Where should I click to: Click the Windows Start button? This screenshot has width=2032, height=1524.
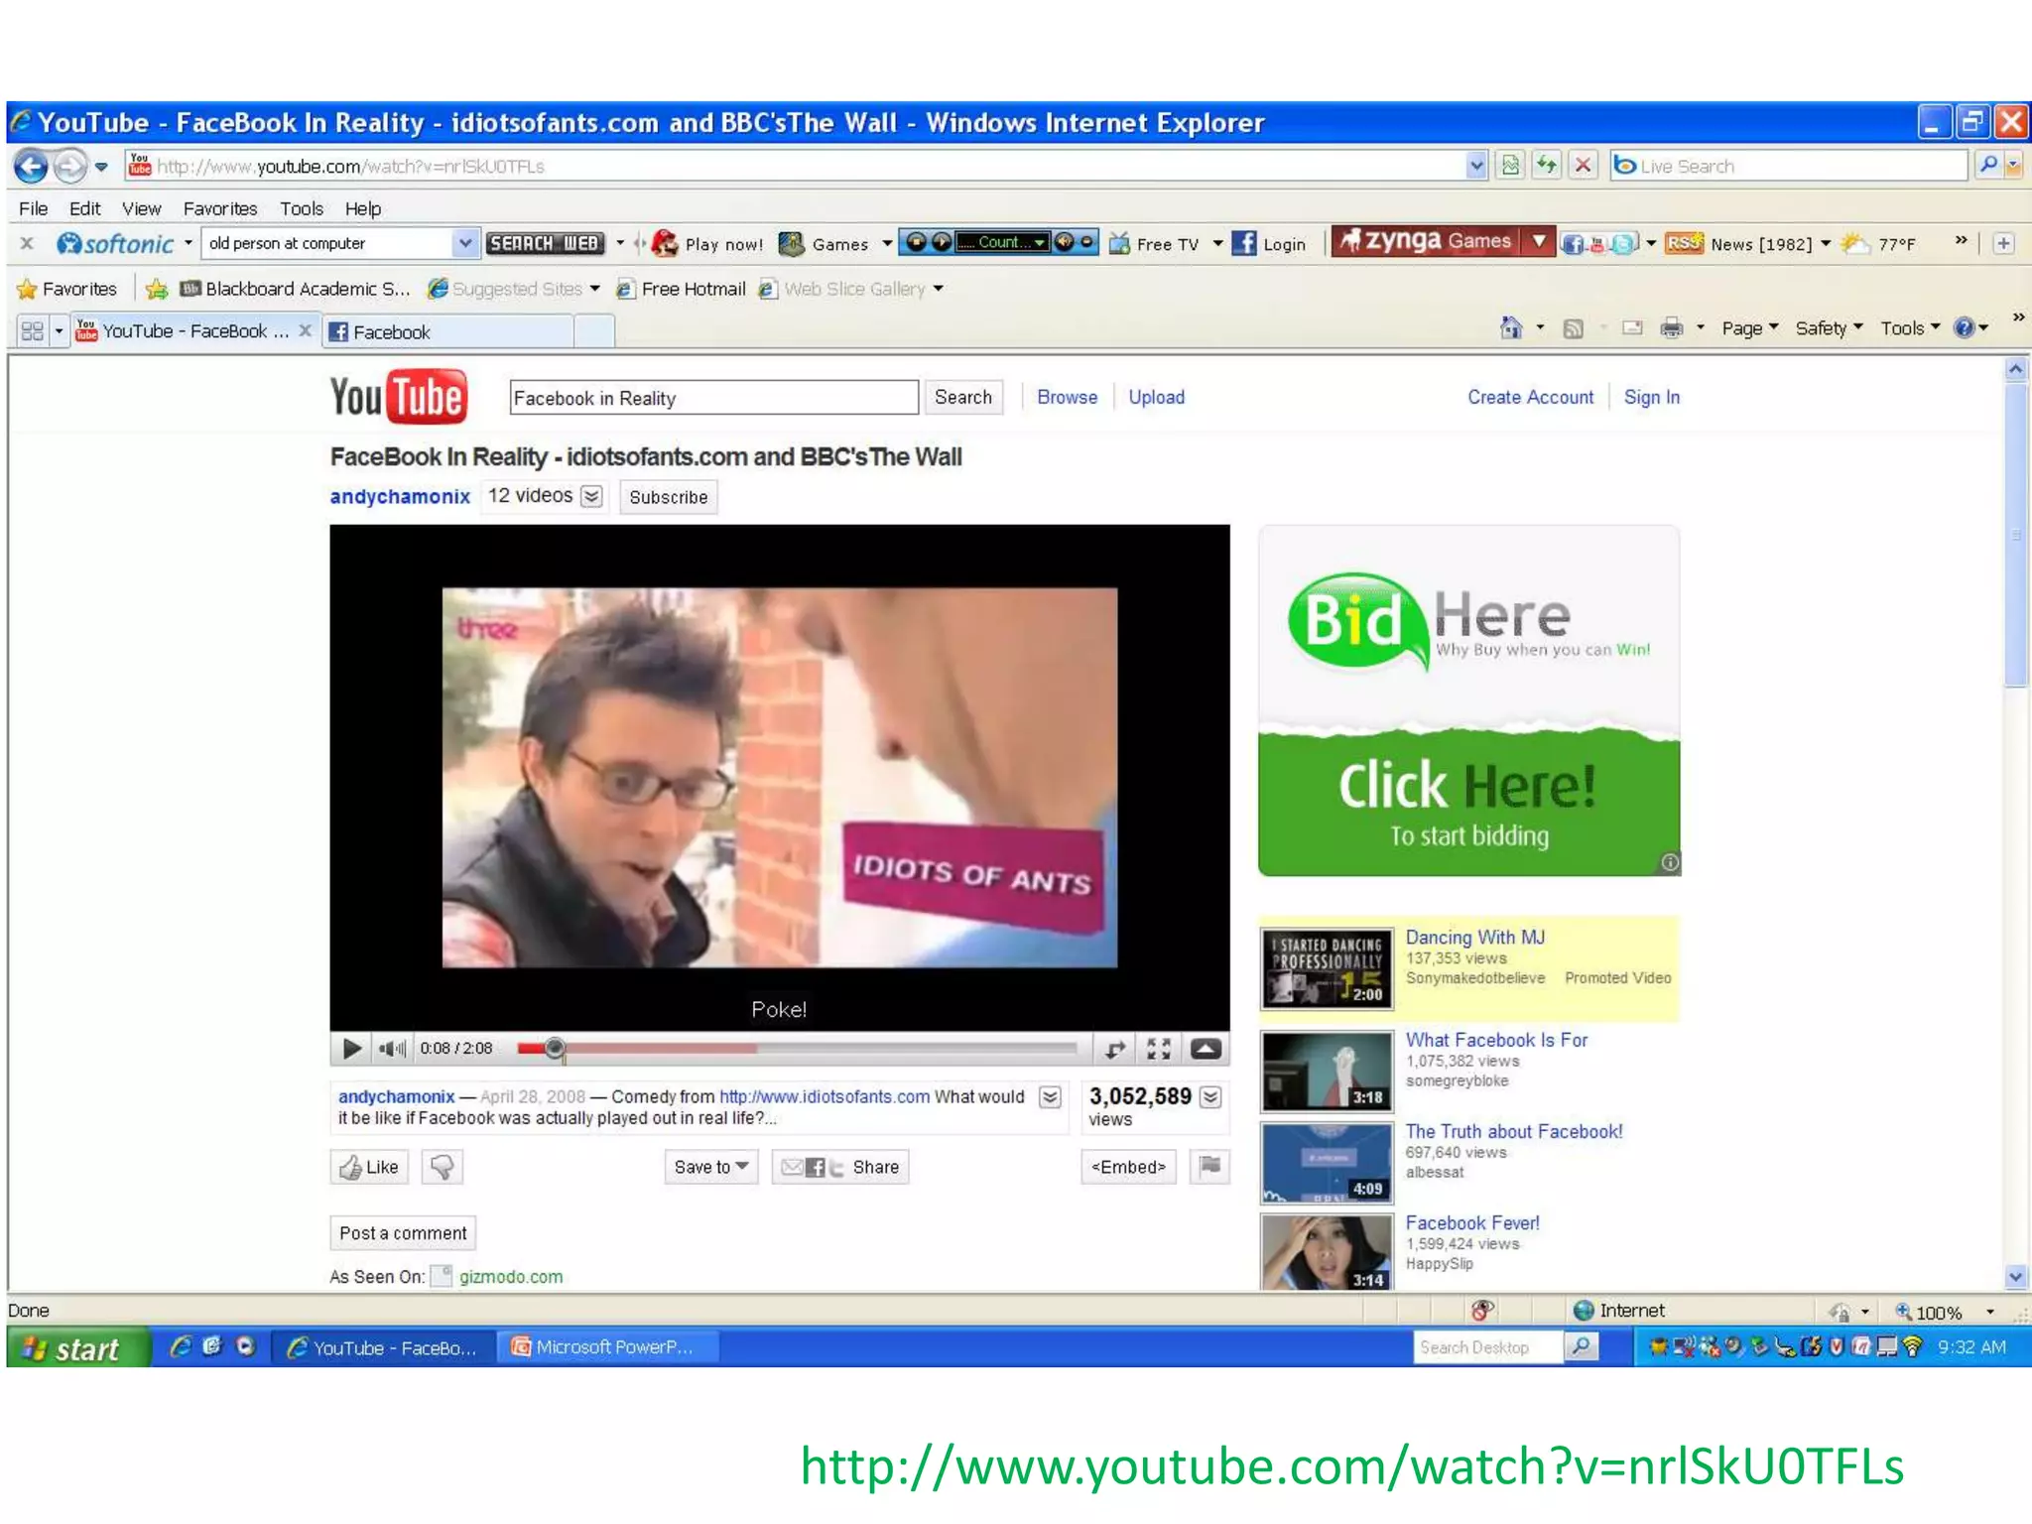(x=79, y=1347)
